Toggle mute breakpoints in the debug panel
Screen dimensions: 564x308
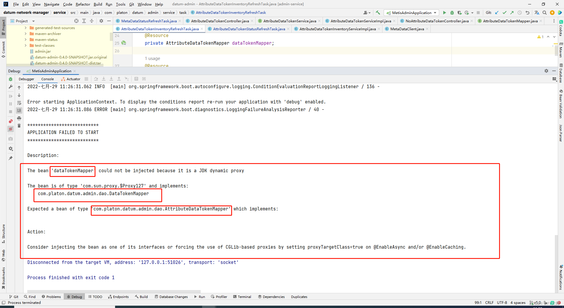pyautogui.click(x=11, y=129)
